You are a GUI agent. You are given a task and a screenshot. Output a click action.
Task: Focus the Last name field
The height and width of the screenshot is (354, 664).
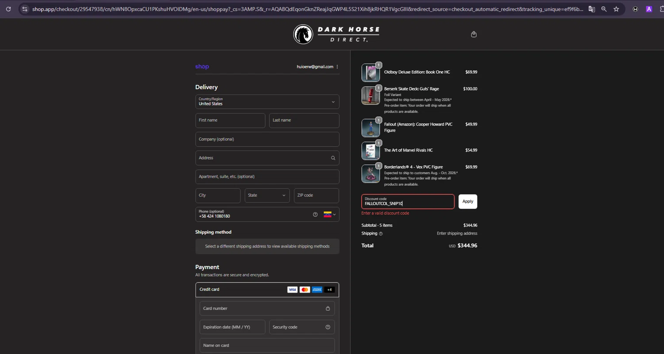304,120
